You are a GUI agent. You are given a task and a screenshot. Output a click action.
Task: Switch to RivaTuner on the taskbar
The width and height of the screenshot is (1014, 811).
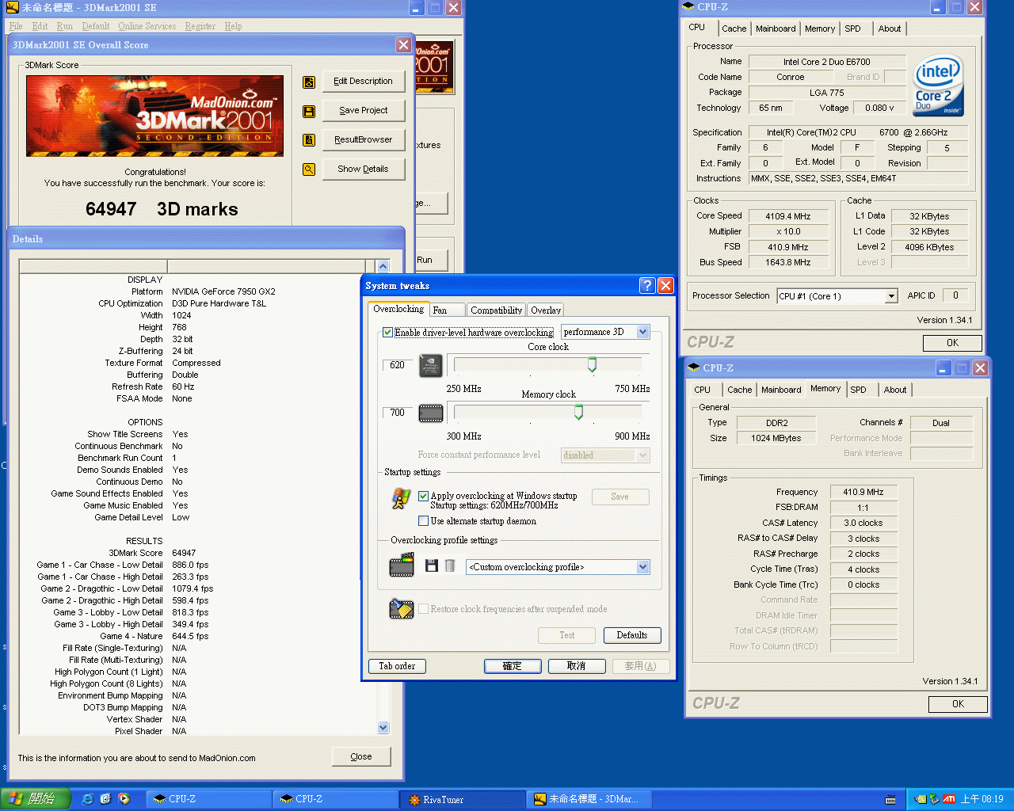point(462,800)
